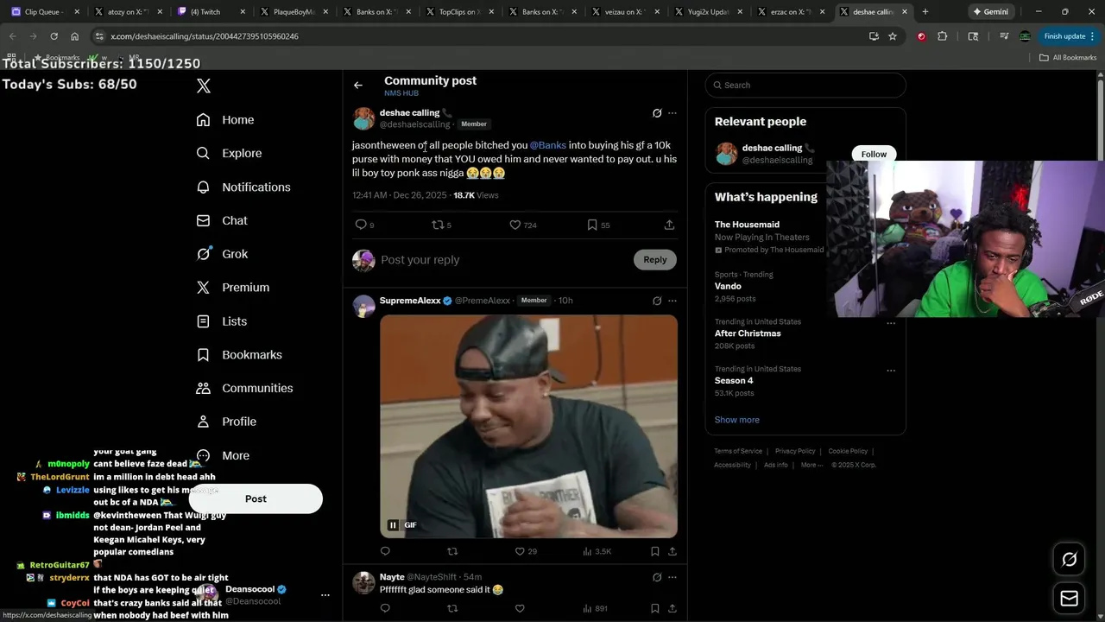Click Grok icon on SupremeAlexx reply
This screenshot has height=622, width=1105.
click(657, 301)
